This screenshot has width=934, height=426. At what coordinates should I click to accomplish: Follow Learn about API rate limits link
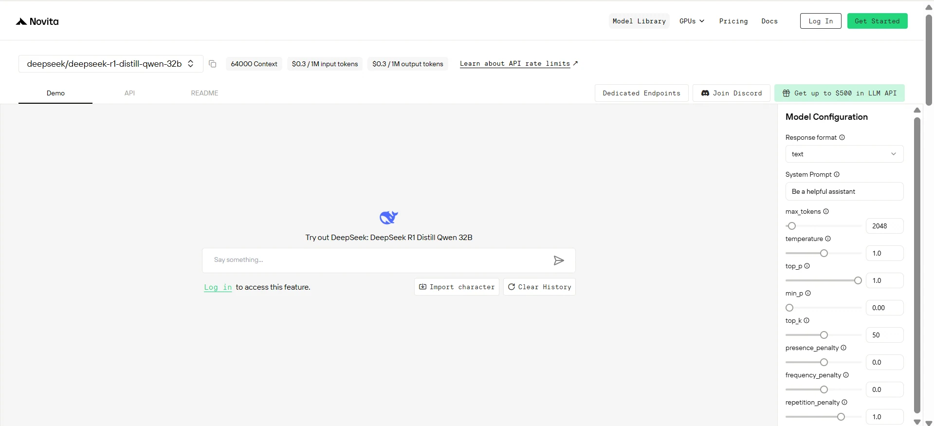[x=519, y=64]
